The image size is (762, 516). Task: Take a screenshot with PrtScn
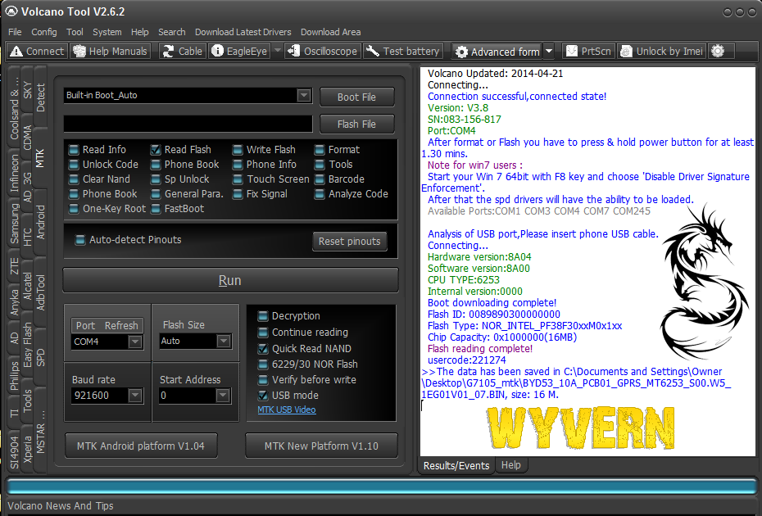click(x=589, y=51)
